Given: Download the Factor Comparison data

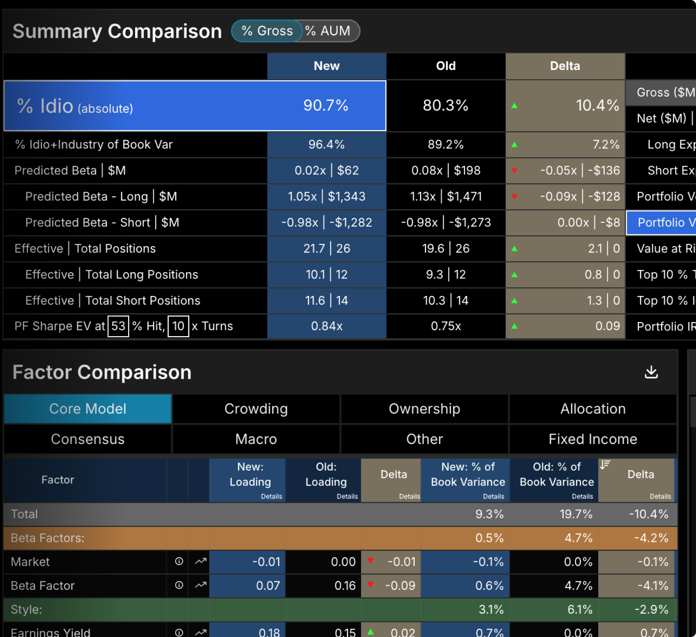Looking at the screenshot, I should pyautogui.click(x=651, y=372).
